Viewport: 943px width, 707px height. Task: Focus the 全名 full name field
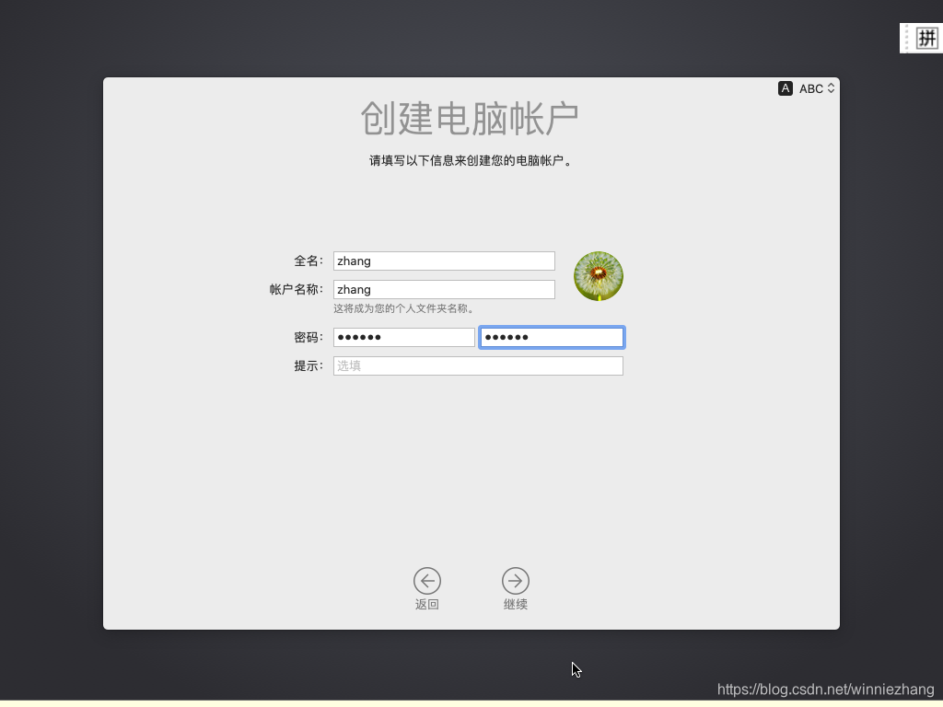tap(444, 261)
